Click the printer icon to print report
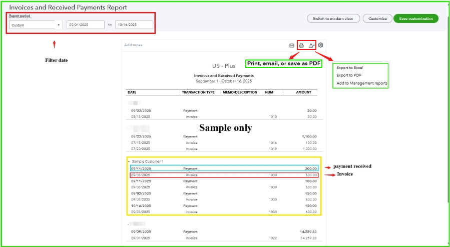Image resolution: width=450 pixels, height=247 pixels. click(301, 45)
